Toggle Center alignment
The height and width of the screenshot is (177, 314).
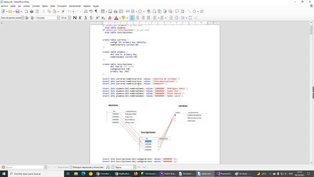pos(137,18)
